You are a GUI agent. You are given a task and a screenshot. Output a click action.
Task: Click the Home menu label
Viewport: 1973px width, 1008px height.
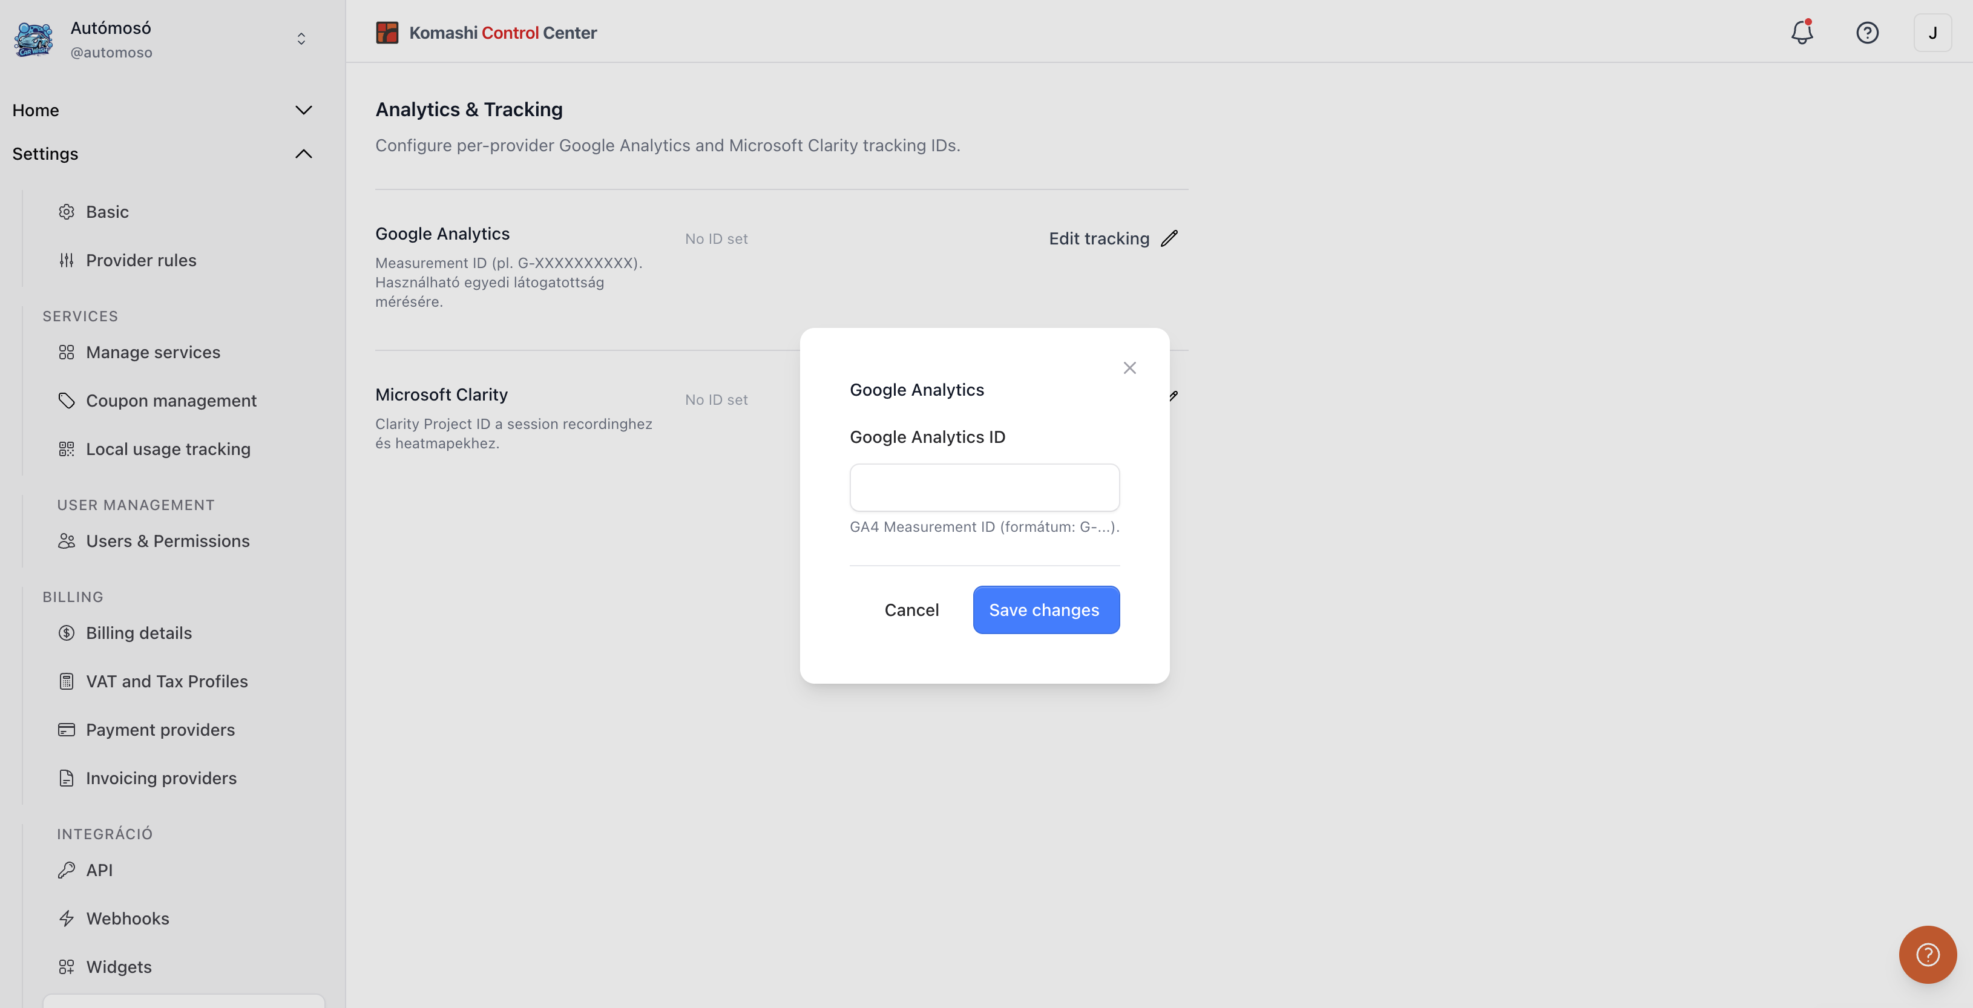(35, 110)
